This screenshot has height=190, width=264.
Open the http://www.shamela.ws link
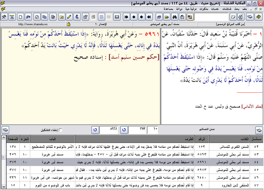33,24
